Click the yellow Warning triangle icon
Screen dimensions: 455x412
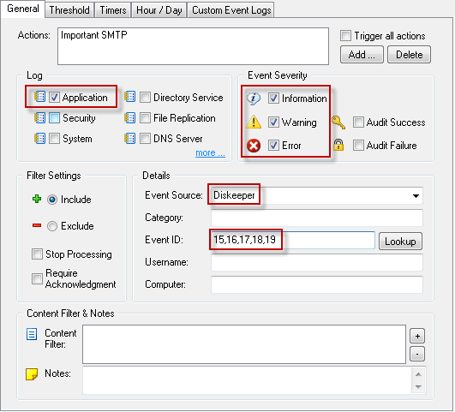coord(254,122)
